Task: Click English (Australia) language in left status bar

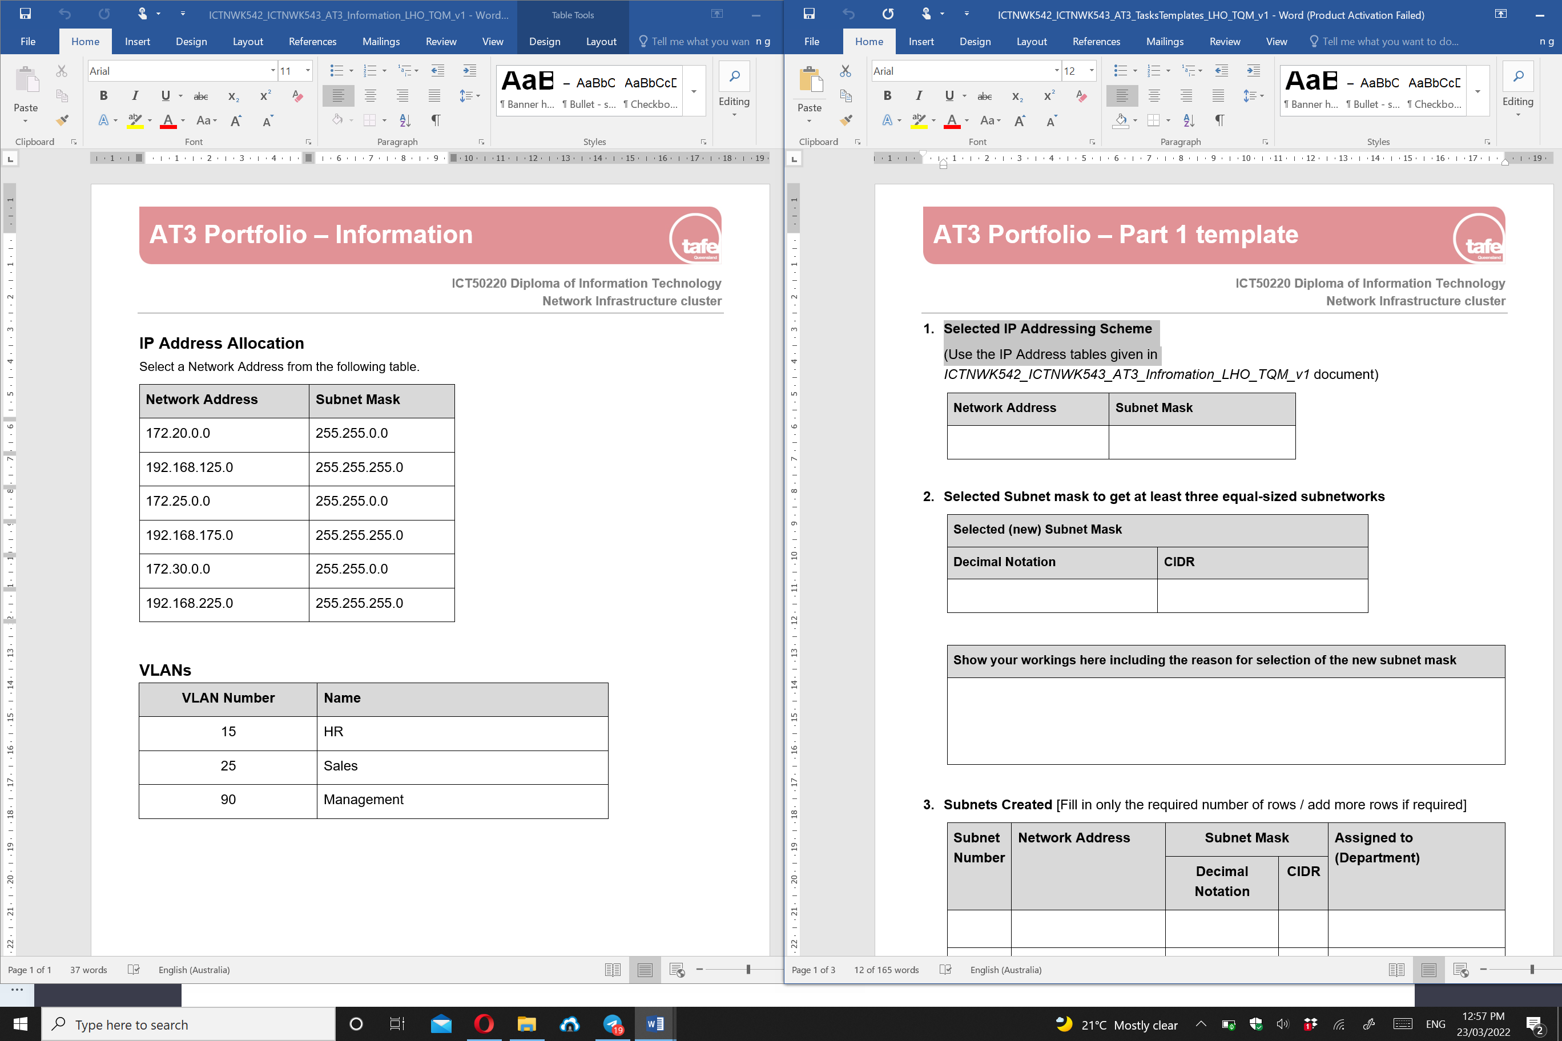Action: (194, 970)
